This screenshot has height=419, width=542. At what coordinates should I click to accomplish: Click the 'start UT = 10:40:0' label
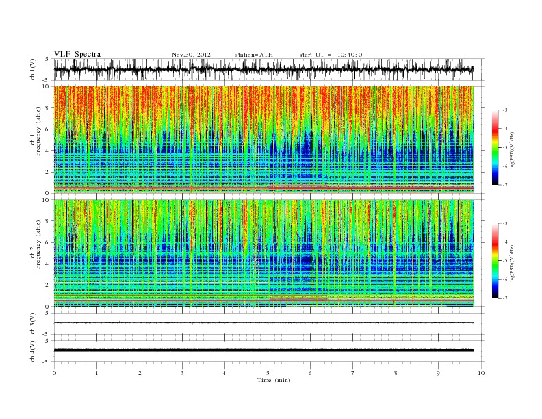click(x=331, y=55)
